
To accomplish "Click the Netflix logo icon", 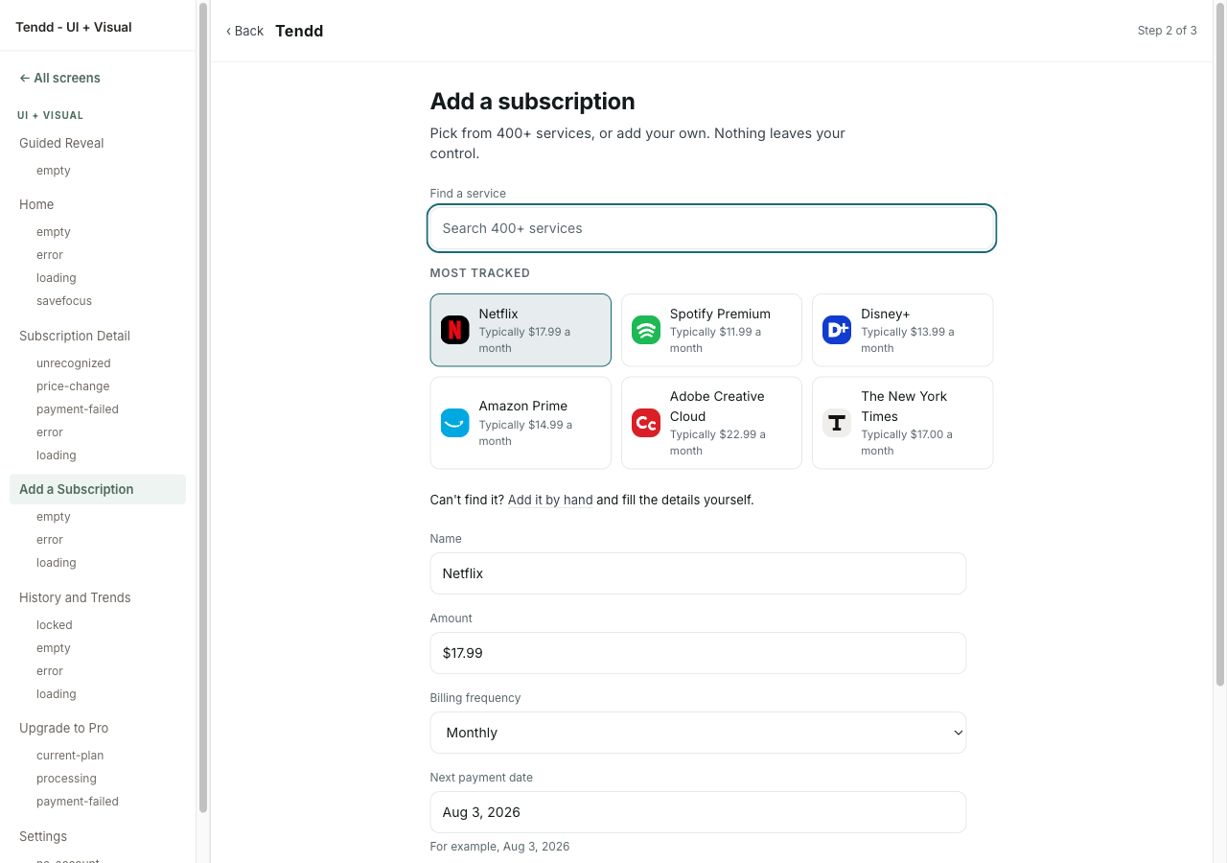I will (x=454, y=330).
